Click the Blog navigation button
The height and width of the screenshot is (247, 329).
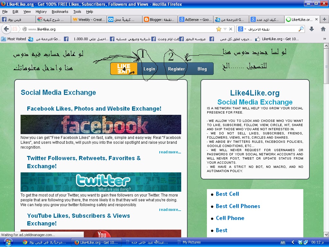pyautogui.click(x=202, y=69)
